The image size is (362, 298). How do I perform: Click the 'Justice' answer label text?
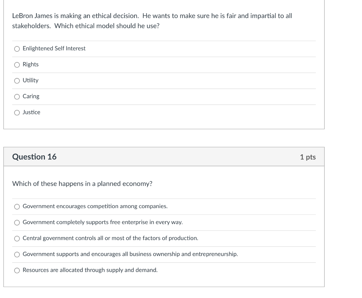click(x=31, y=112)
